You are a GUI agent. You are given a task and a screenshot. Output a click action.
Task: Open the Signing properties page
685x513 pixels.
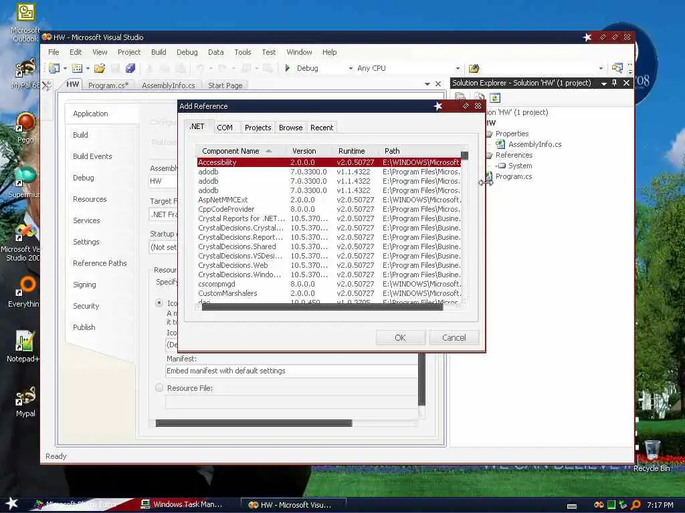coord(84,285)
